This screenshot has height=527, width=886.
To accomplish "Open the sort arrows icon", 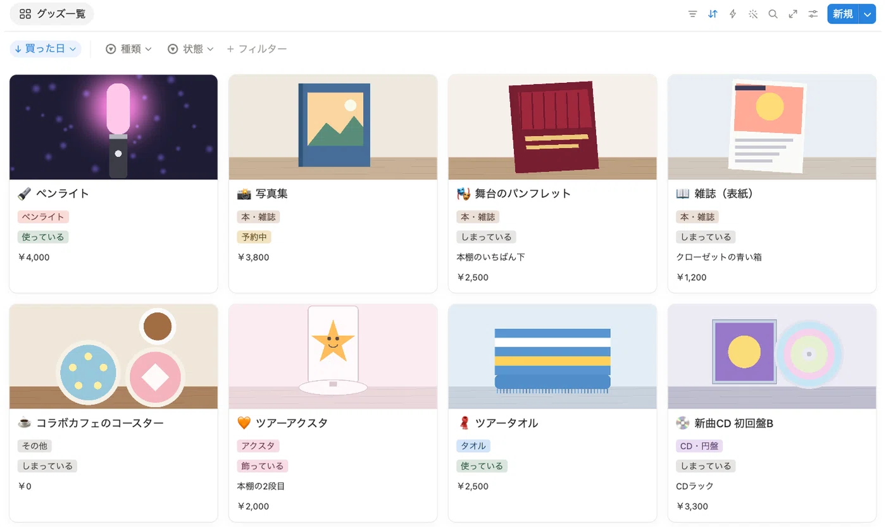I will coord(713,14).
